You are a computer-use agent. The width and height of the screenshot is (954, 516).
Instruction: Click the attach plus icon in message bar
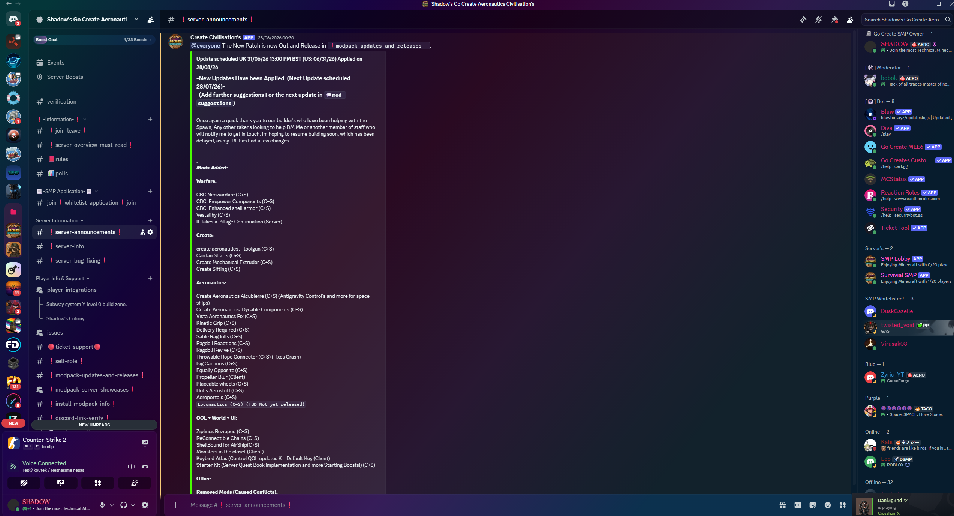coord(175,505)
